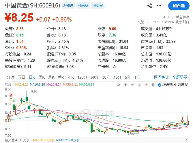Click the 可融资 tag
193x143 pixels.
83,5
